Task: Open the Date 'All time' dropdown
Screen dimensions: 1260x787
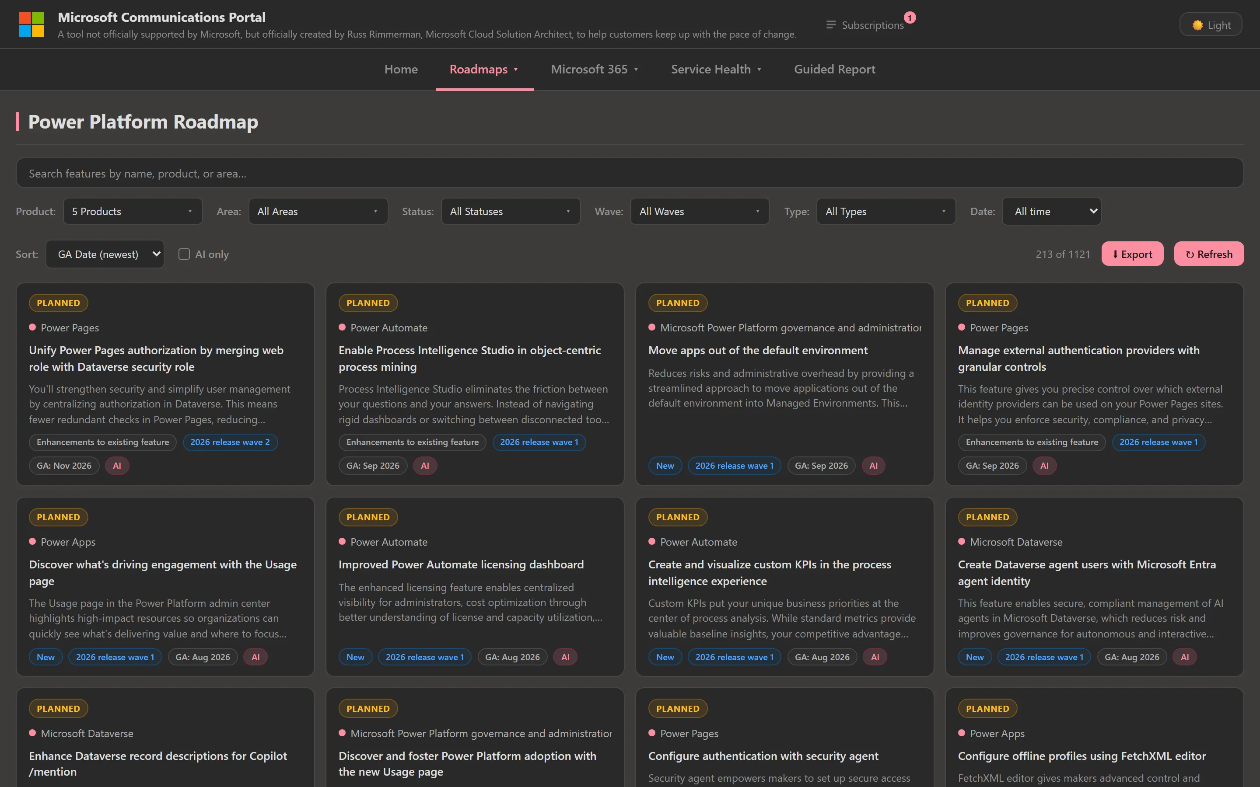Action: point(1052,211)
